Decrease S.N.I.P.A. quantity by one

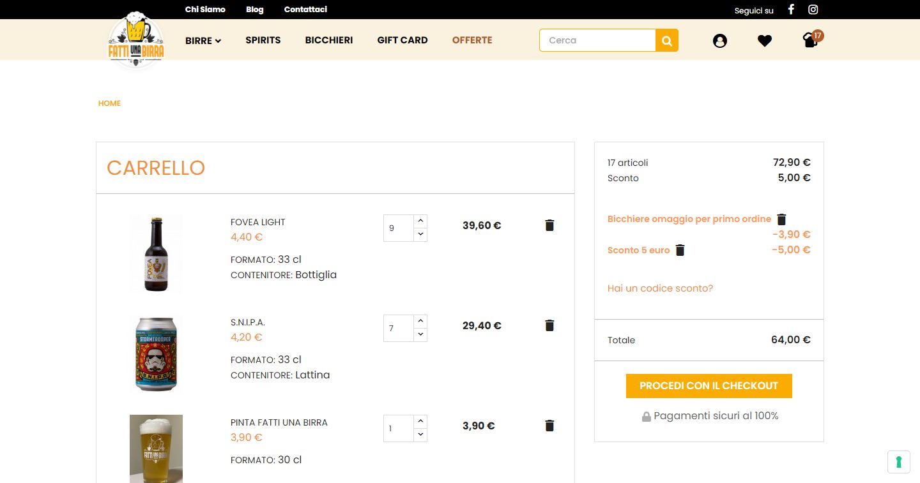pos(420,335)
